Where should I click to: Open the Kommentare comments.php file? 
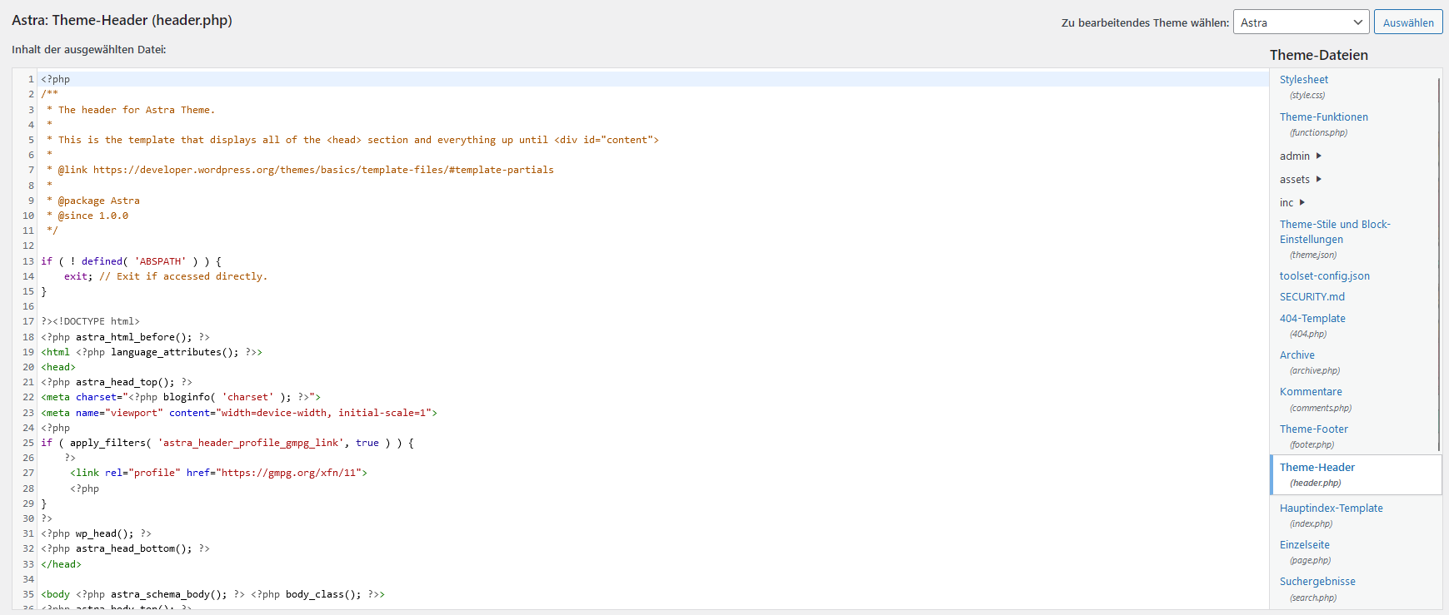tap(1311, 392)
